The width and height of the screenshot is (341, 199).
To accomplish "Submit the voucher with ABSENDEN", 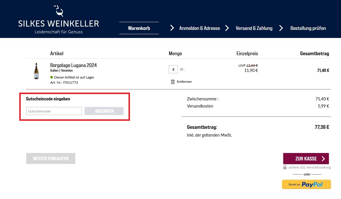I will 104,111.
